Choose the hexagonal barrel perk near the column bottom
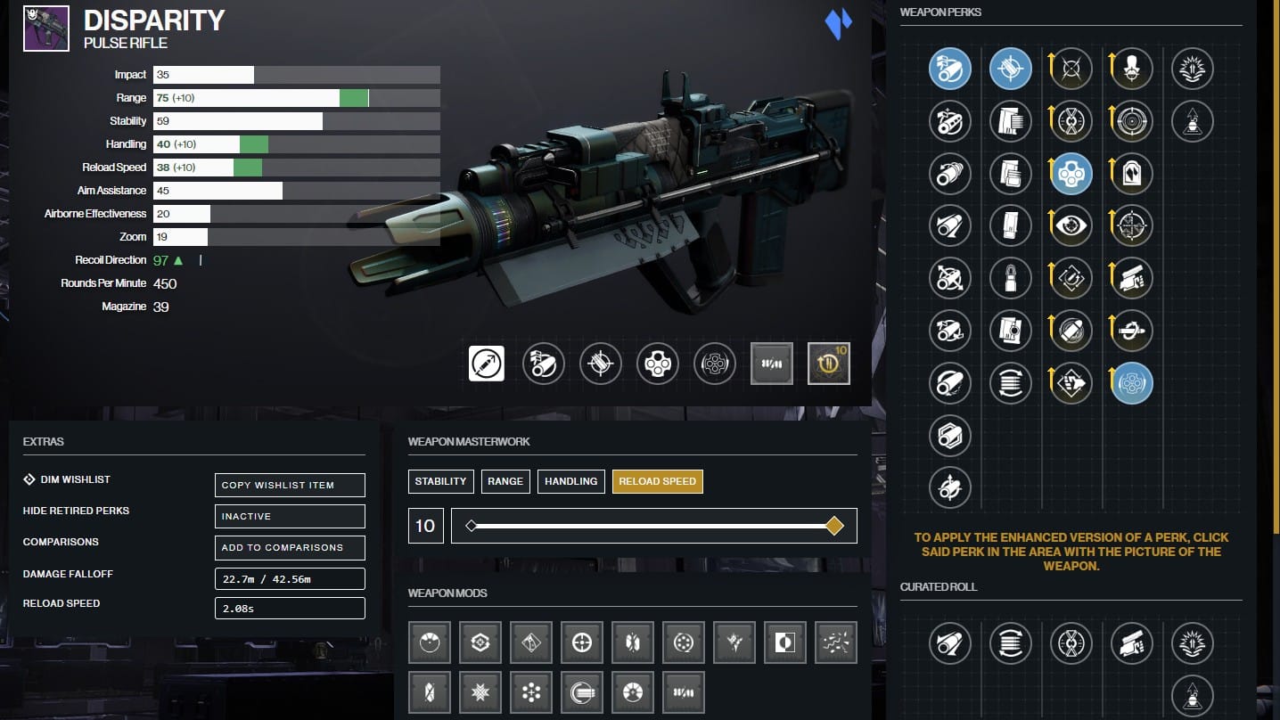 pyautogui.click(x=950, y=437)
